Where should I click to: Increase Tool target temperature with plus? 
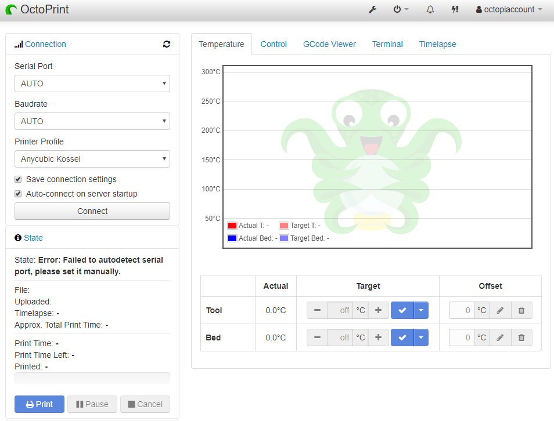pyautogui.click(x=379, y=310)
